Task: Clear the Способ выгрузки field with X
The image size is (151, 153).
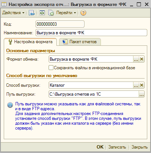Action: (142, 85)
